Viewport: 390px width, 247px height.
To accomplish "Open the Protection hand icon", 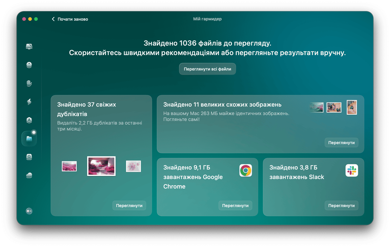I will 29,84.
